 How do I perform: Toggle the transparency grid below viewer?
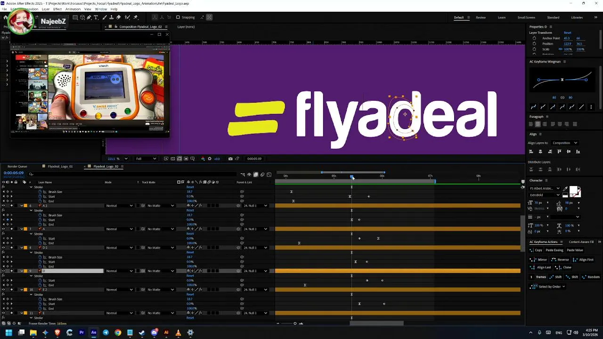pyautogui.click(x=172, y=159)
